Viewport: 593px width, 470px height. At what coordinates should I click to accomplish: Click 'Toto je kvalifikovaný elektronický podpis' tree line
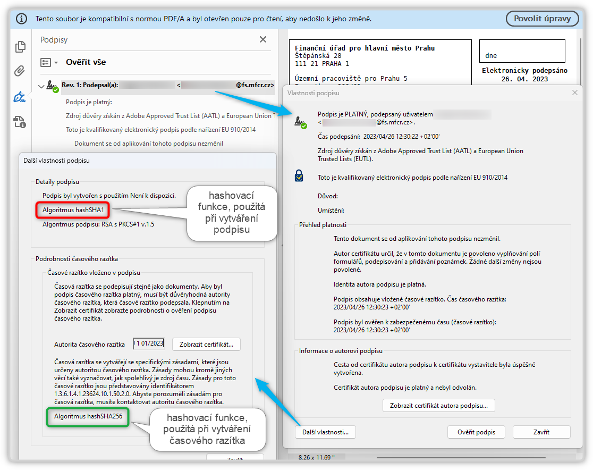click(160, 130)
